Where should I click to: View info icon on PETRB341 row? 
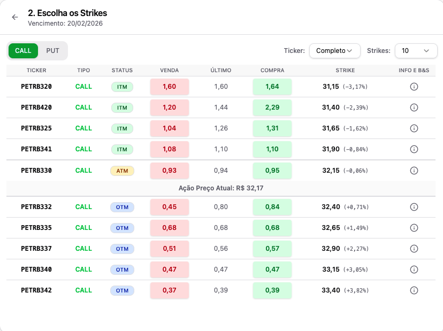[414, 149]
